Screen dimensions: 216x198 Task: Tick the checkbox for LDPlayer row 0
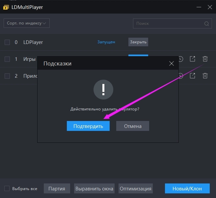7,42
